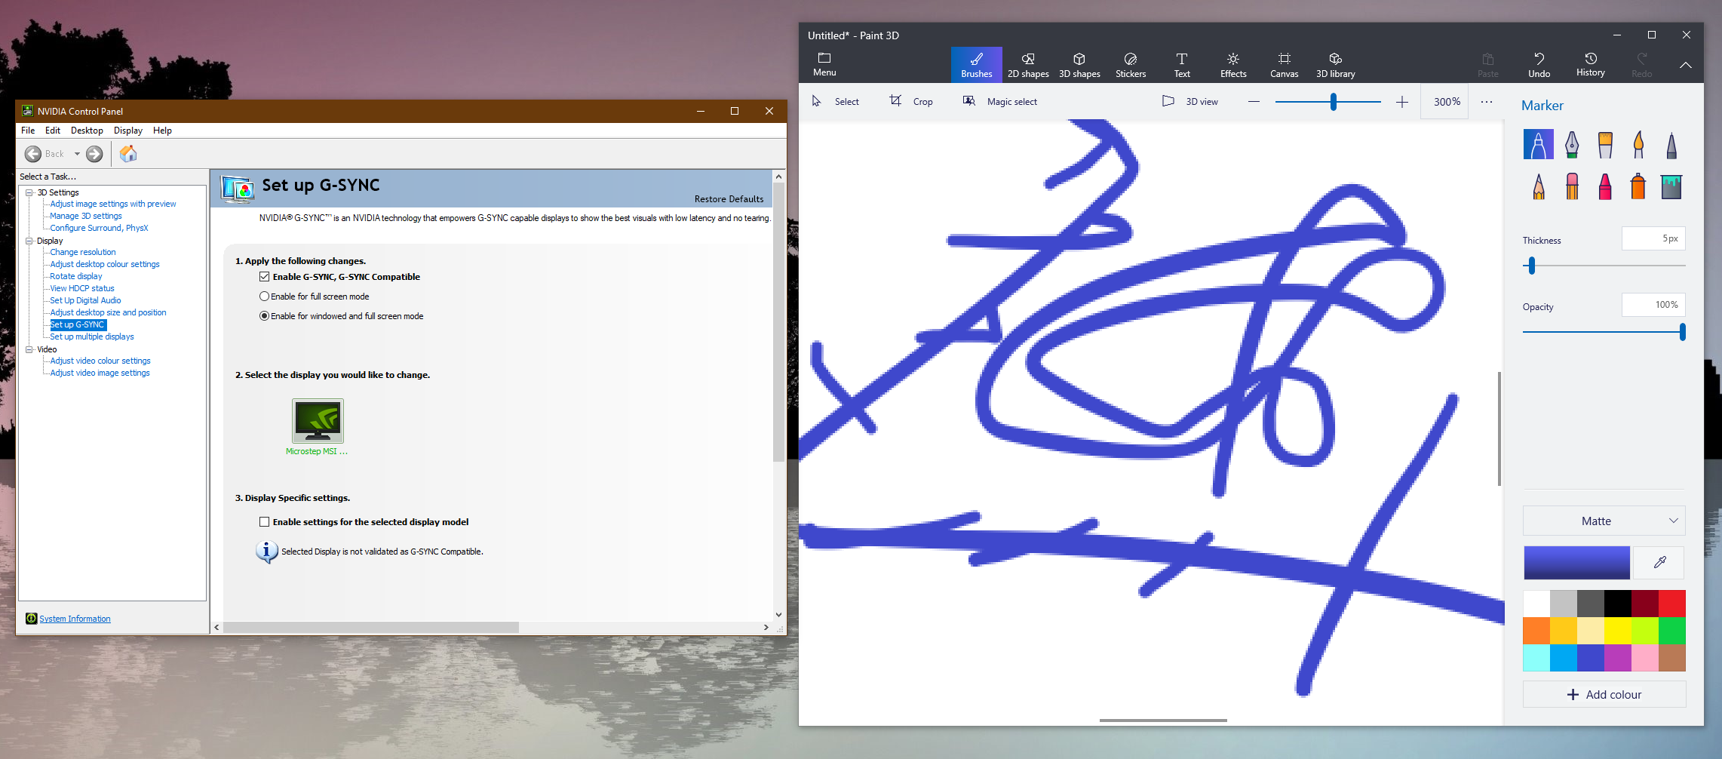Viewport: 1722px width, 759px height.
Task: Open the Back history dropdown arrow
Action: click(77, 154)
